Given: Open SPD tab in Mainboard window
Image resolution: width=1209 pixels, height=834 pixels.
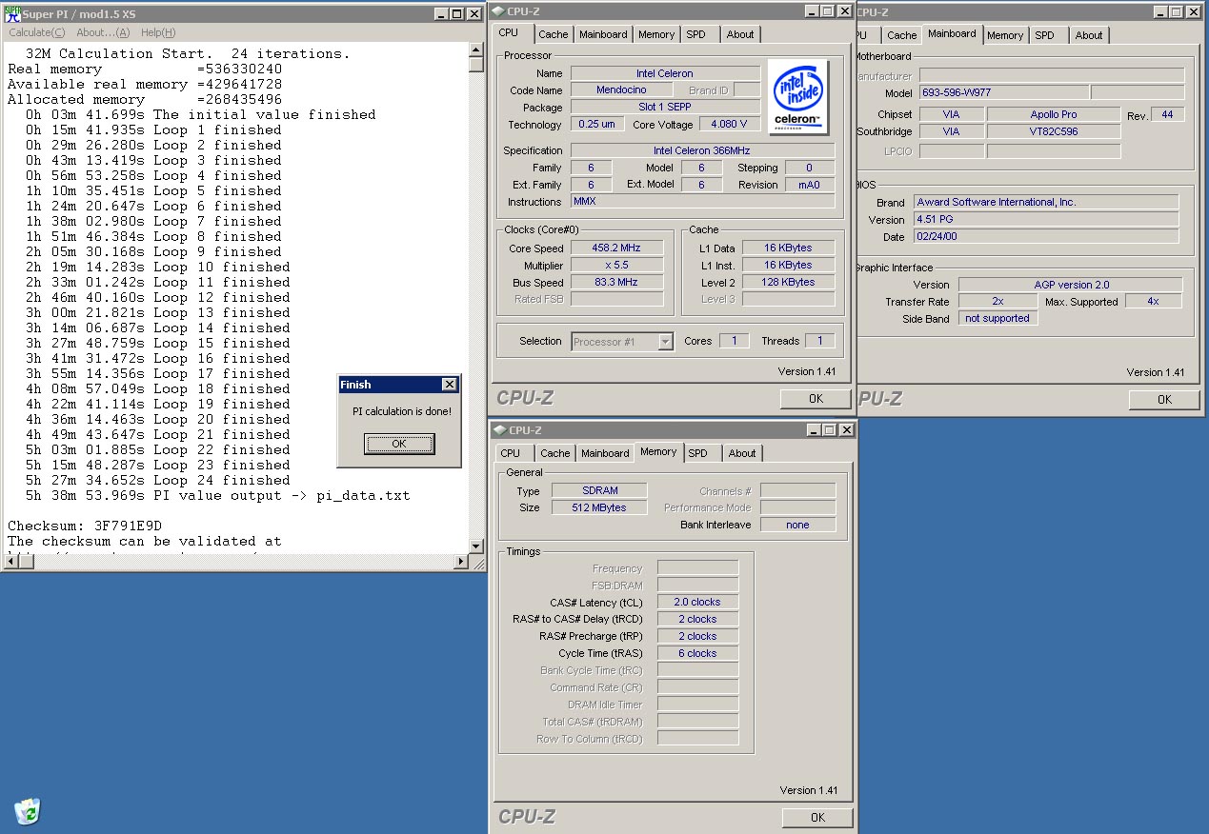Looking at the screenshot, I should coord(1045,35).
